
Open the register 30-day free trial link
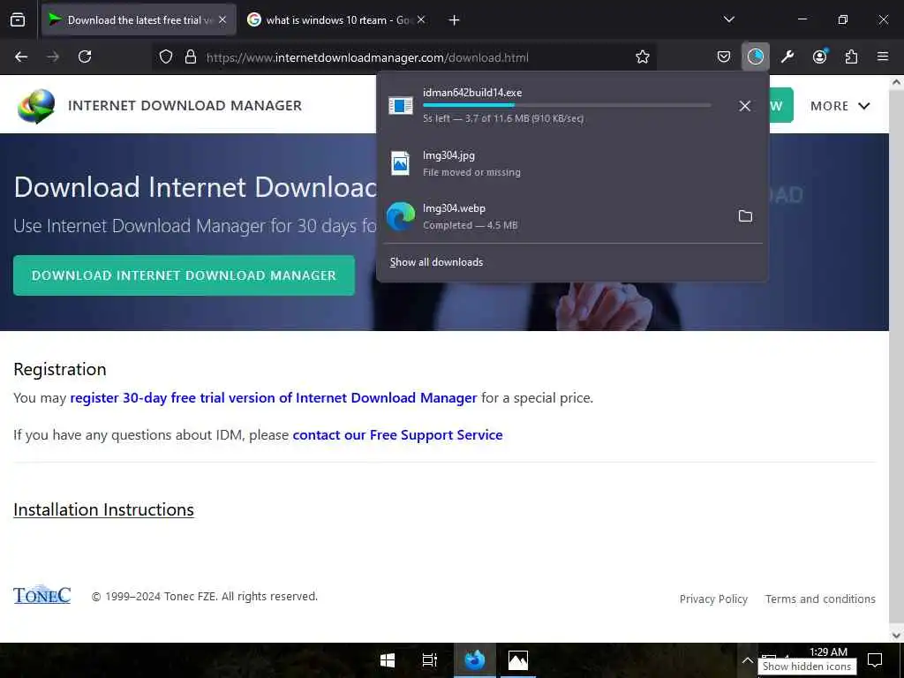pos(274,398)
